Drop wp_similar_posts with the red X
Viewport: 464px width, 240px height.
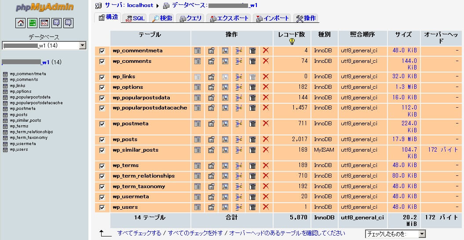click(x=266, y=150)
